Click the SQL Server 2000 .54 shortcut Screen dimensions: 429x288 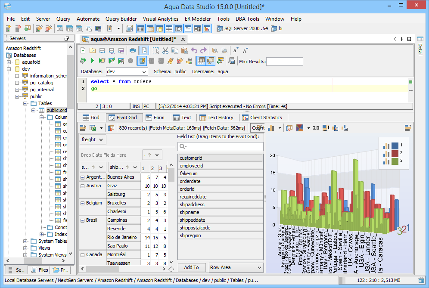242,28
